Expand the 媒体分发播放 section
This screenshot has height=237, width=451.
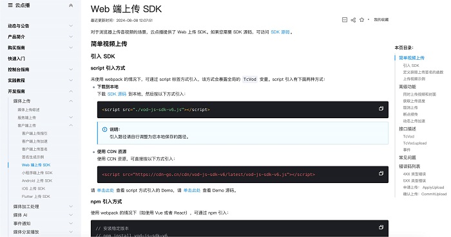click(x=71, y=232)
